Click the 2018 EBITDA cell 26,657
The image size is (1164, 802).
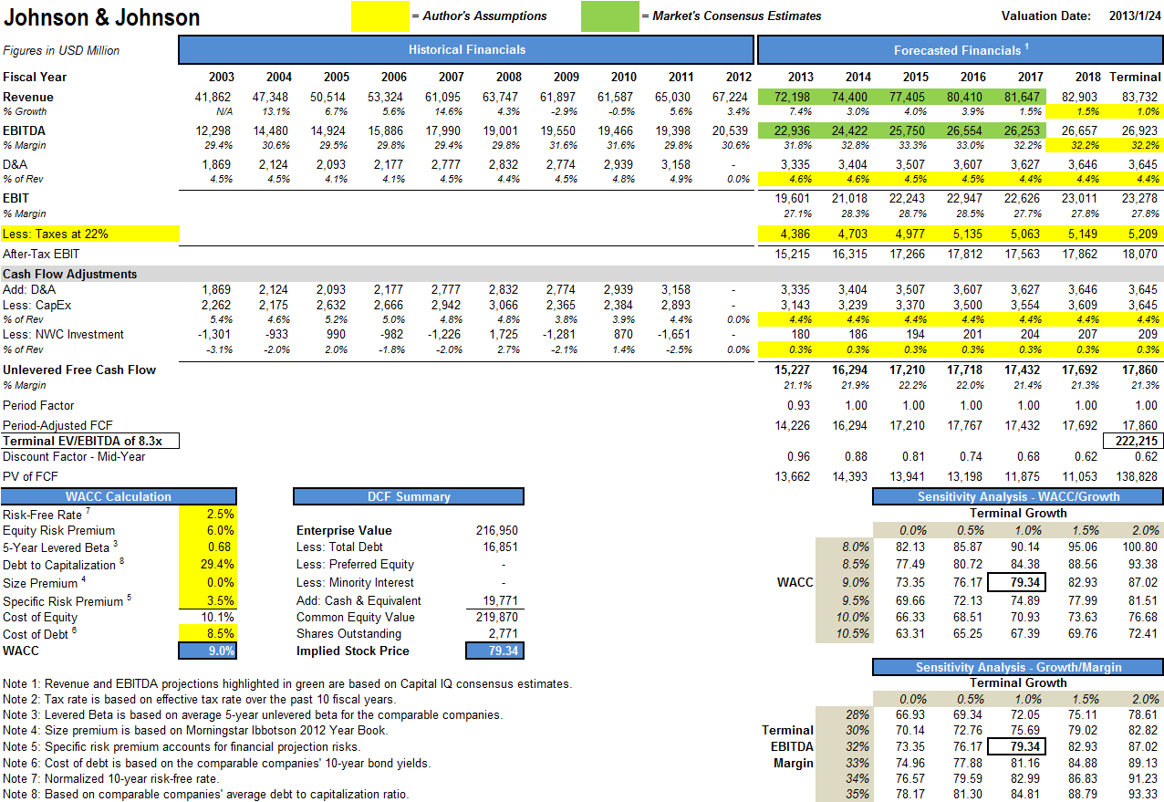1080,130
